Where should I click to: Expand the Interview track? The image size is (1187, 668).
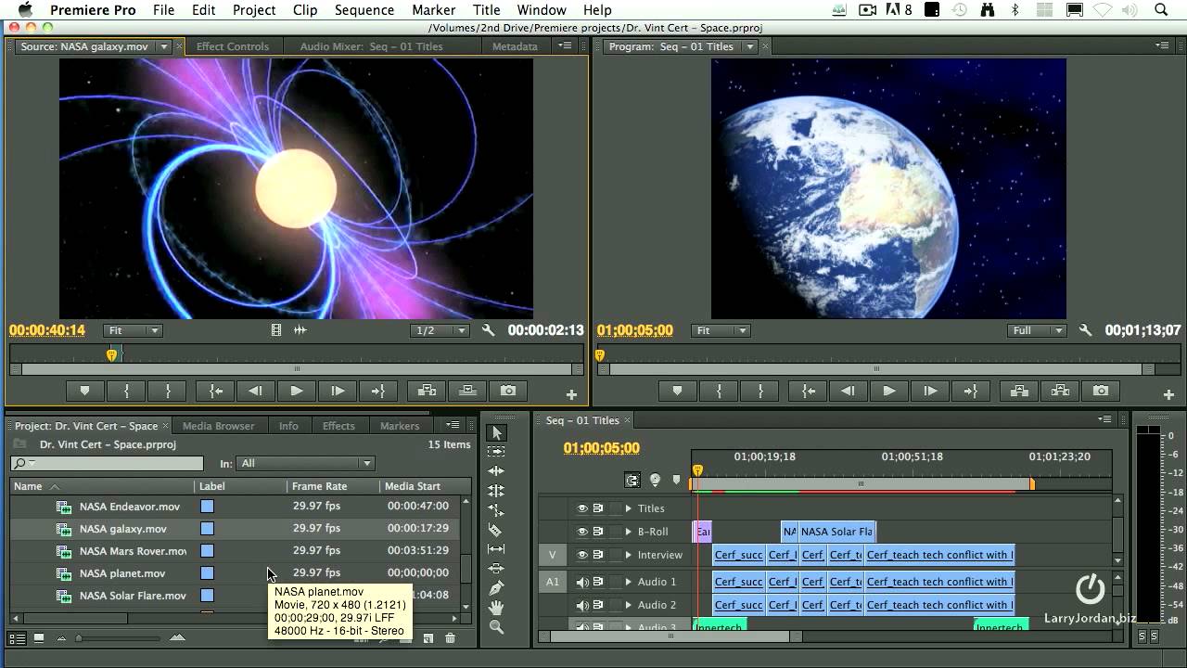(628, 555)
